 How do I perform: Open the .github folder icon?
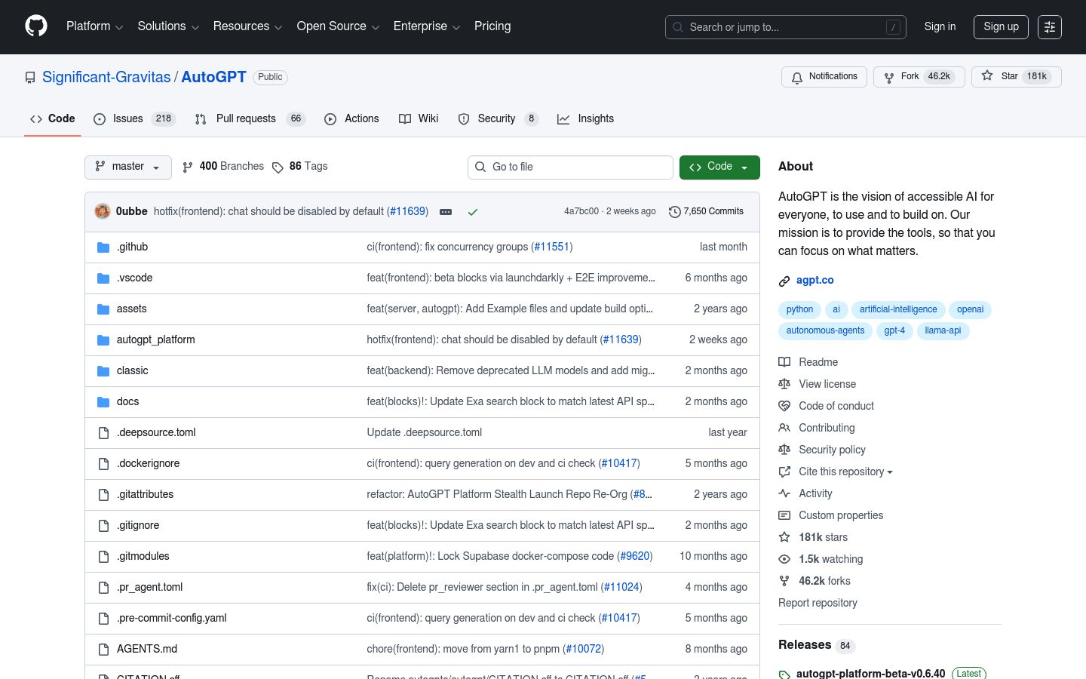coord(103,247)
